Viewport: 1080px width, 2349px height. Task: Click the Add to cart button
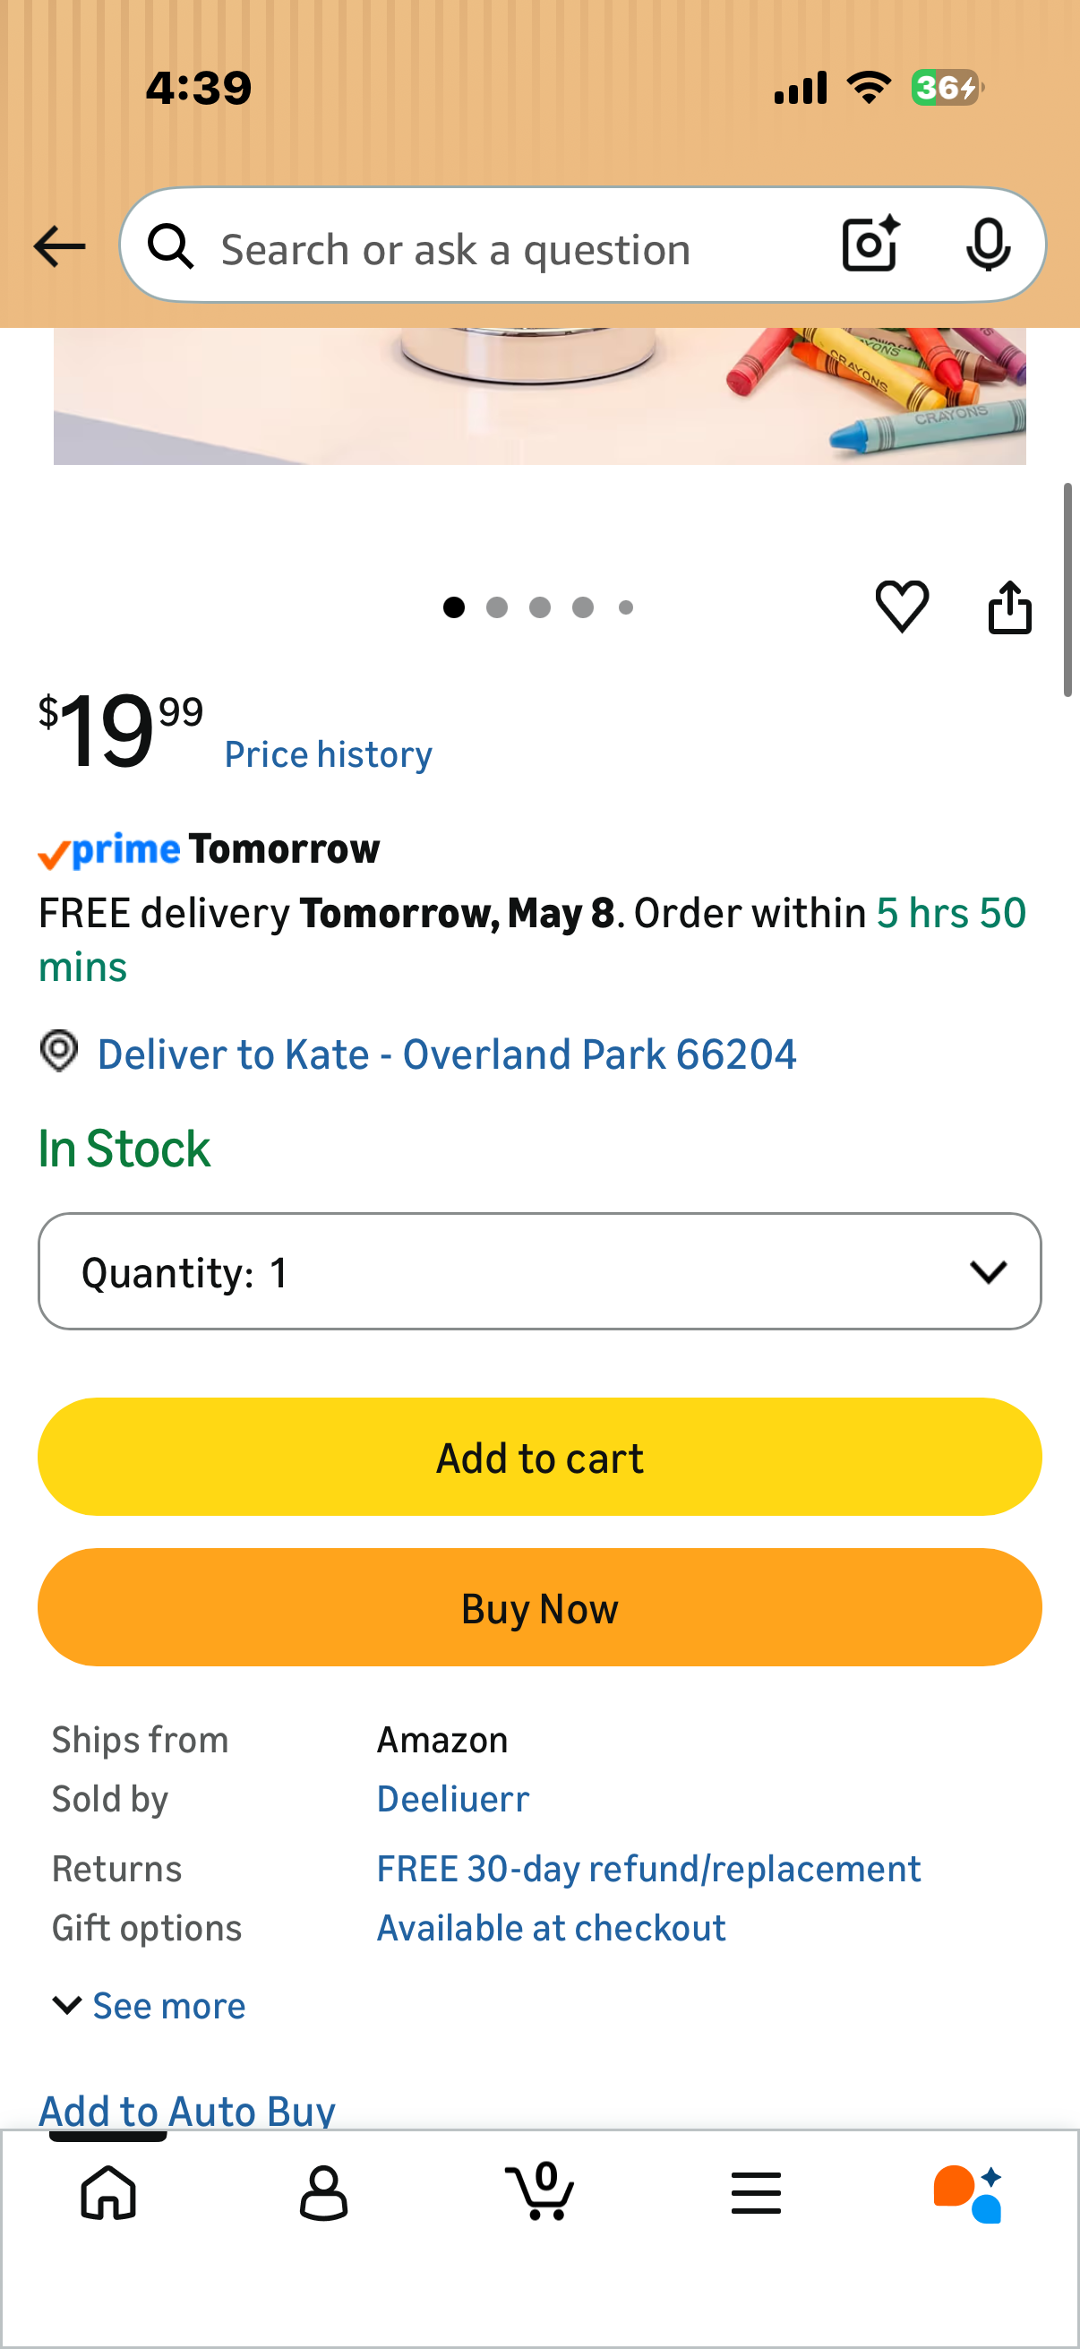point(539,1458)
